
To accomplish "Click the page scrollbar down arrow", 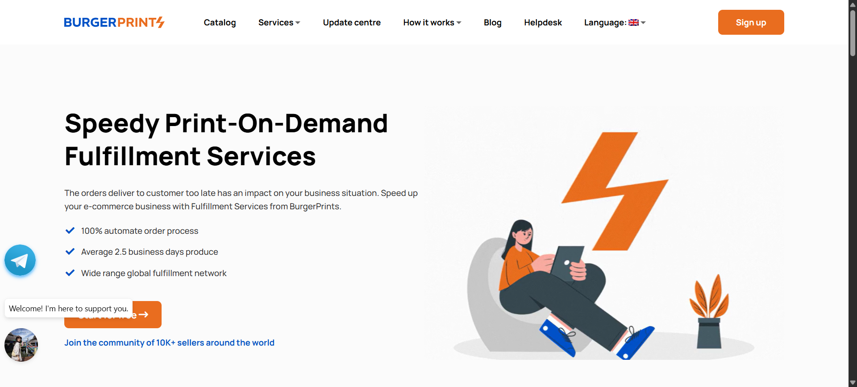I will (853, 383).
